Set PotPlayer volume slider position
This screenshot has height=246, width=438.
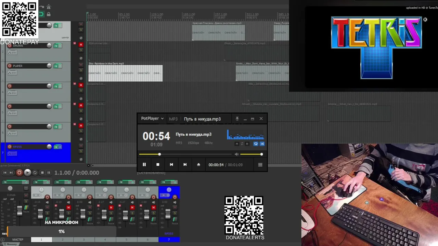tap(251, 154)
